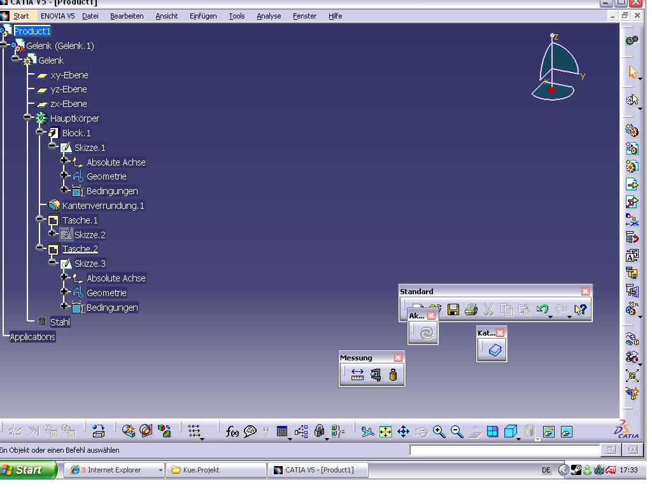Click the update icon in Ak... toolbar

[x=427, y=333]
